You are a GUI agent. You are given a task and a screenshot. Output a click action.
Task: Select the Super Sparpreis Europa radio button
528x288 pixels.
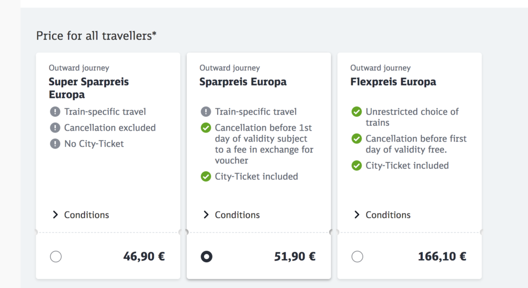(x=56, y=256)
